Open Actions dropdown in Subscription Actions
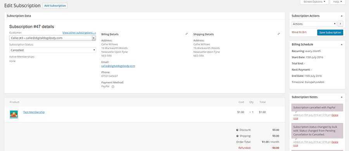This screenshot has height=151, width=349. 314,24
